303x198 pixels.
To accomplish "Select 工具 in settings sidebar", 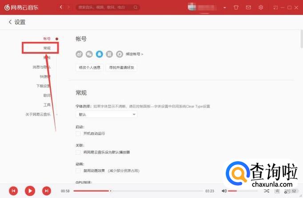I will coord(47,105).
